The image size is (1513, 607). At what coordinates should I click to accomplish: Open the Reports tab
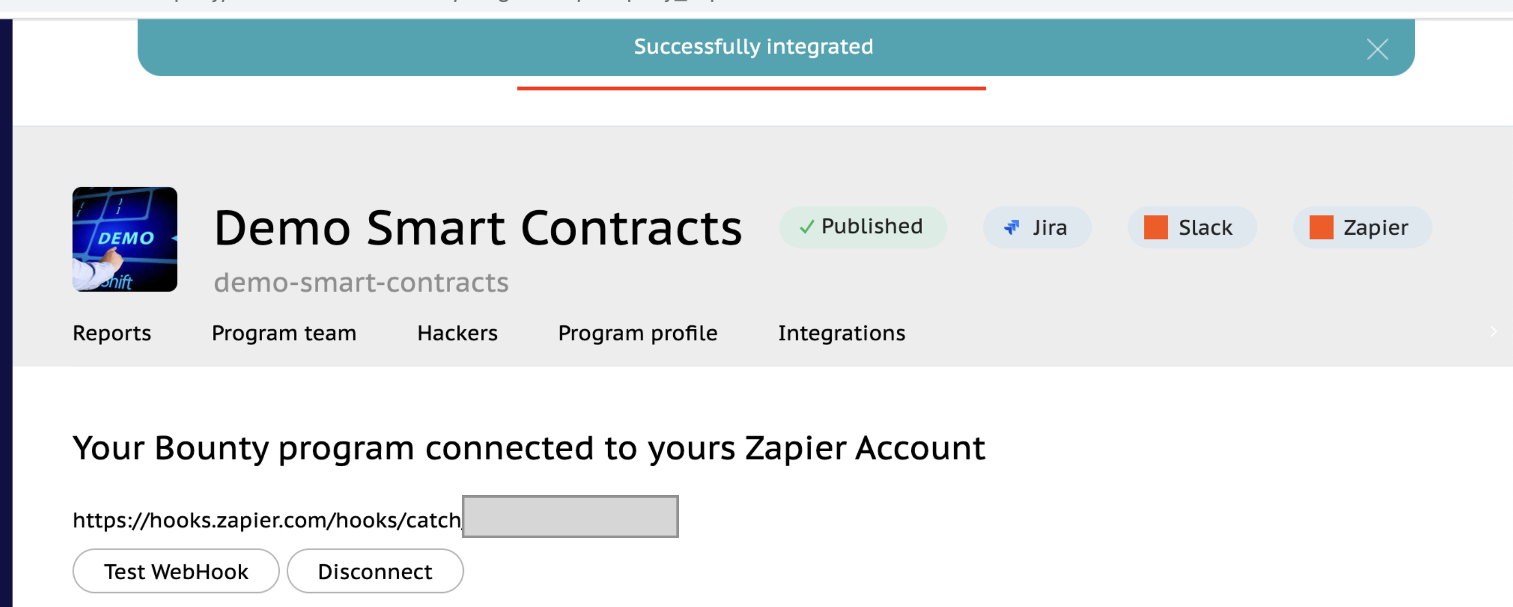pos(112,333)
